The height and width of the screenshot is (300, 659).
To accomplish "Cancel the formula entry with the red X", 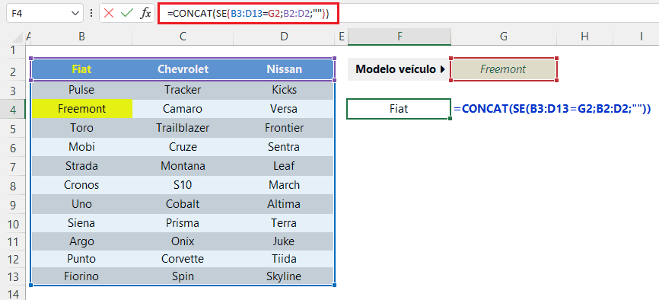I will [109, 14].
